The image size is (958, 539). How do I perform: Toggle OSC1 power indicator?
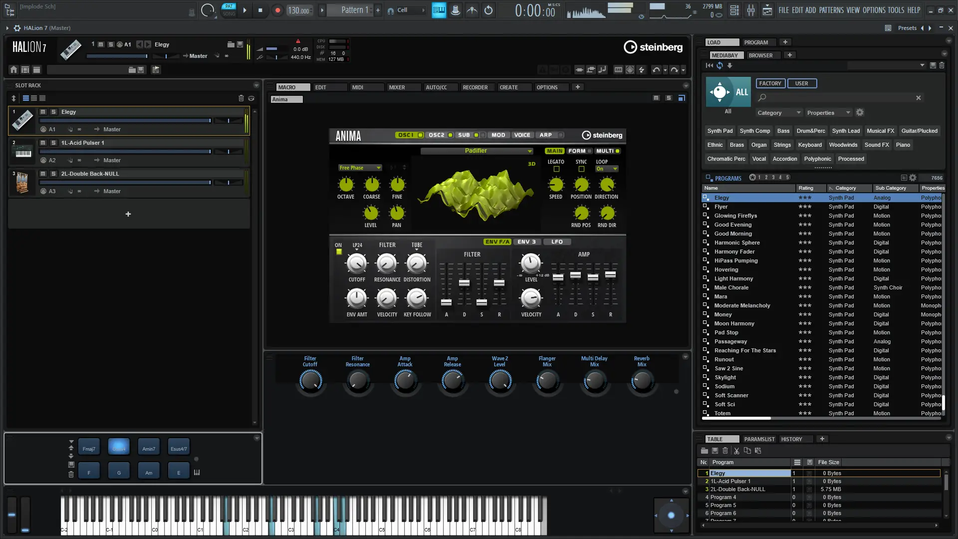[x=421, y=135]
